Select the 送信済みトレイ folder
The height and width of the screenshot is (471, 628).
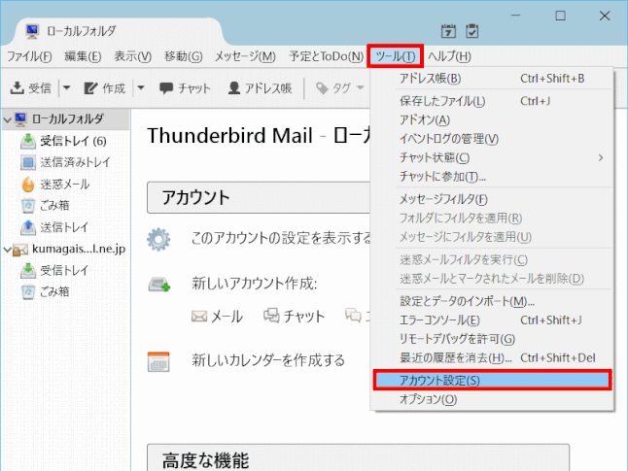[x=65, y=162]
